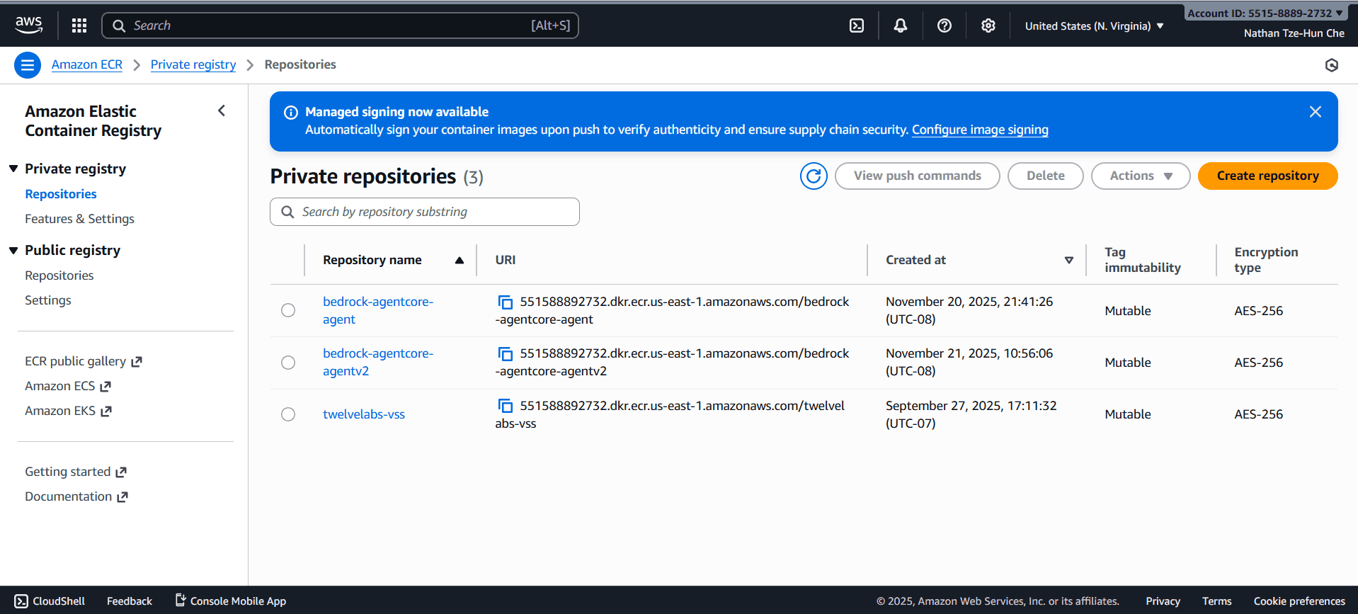Click the Tag immutability column header
Image resolution: width=1358 pixels, height=614 pixels.
pyautogui.click(x=1142, y=260)
